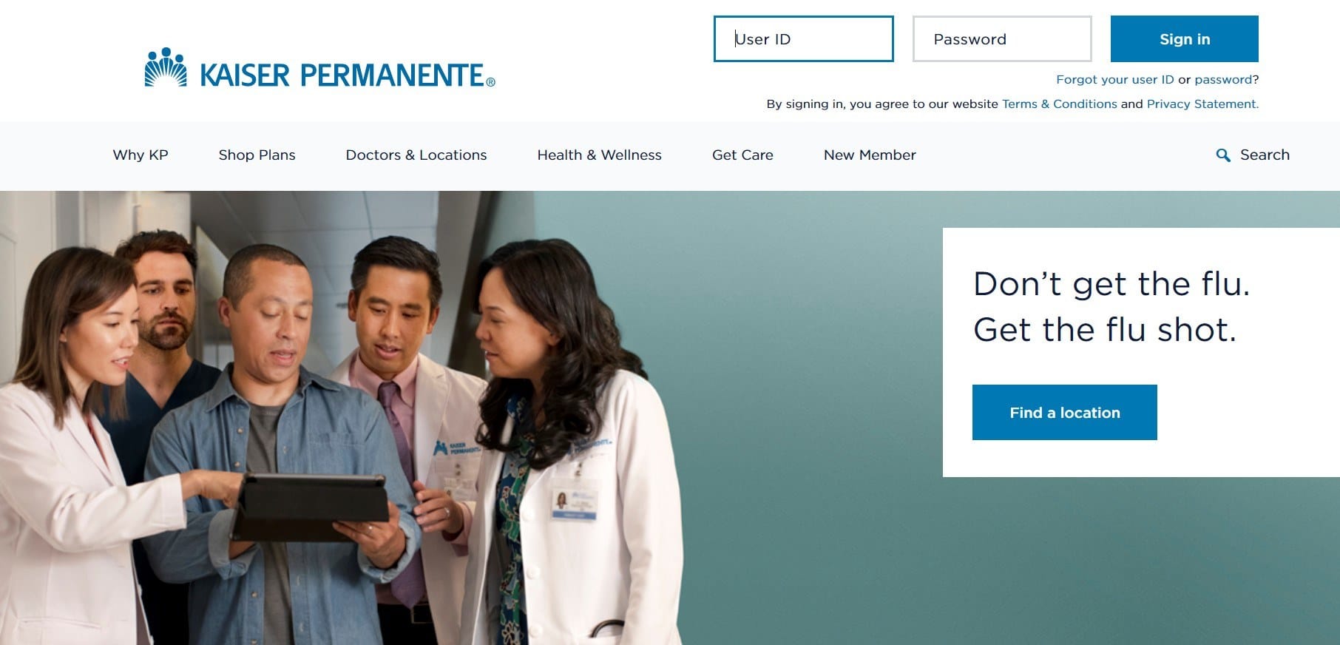Click the Kaiser Permanente logo icon

coord(166,67)
